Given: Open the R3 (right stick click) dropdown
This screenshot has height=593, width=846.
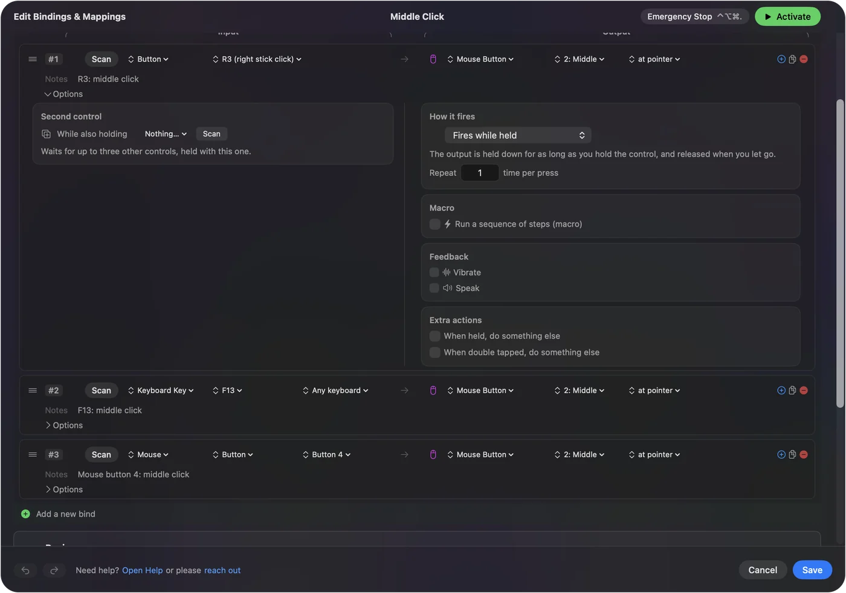Looking at the screenshot, I should [257, 59].
